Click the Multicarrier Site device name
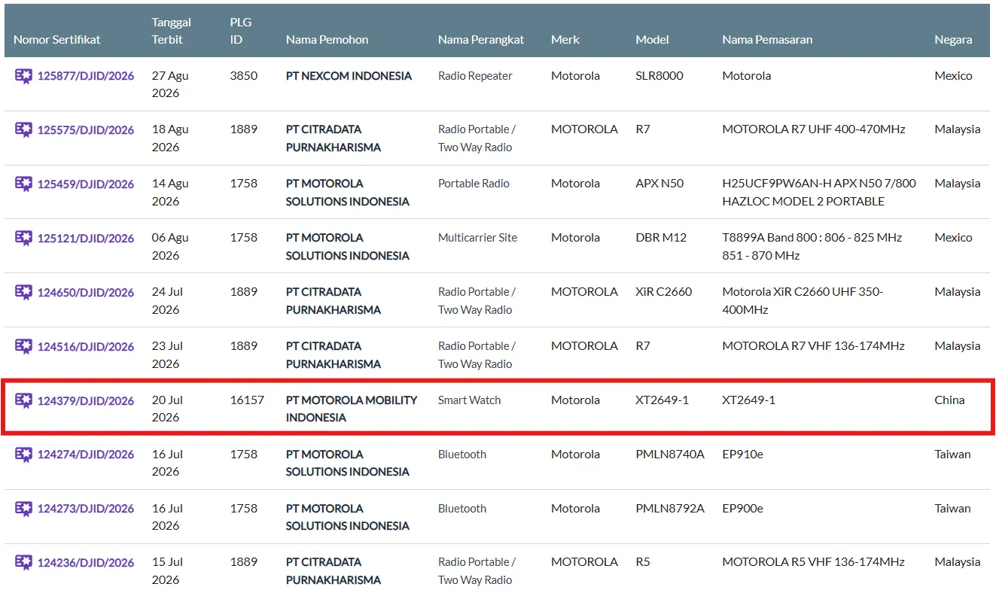Viewport: 996px width, 596px height. click(478, 238)
